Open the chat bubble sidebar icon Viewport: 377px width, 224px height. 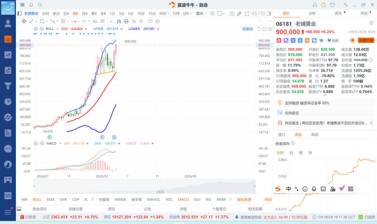(x=8, y=149)
